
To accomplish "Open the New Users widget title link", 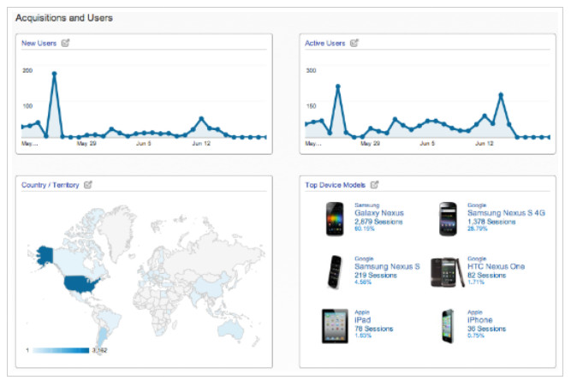I will [39, 42].
